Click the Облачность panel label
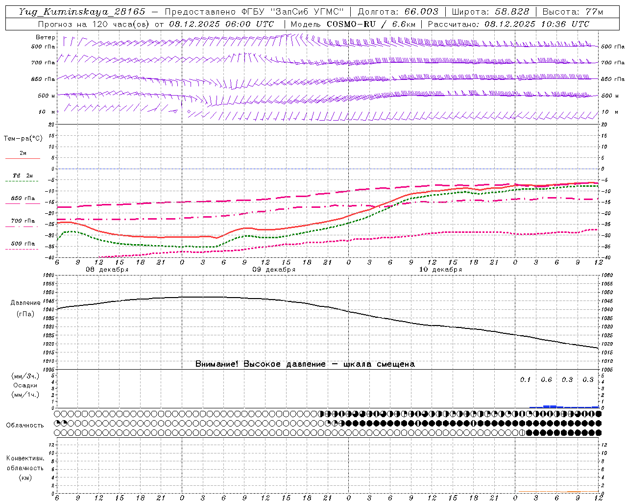 click(25, 426)
